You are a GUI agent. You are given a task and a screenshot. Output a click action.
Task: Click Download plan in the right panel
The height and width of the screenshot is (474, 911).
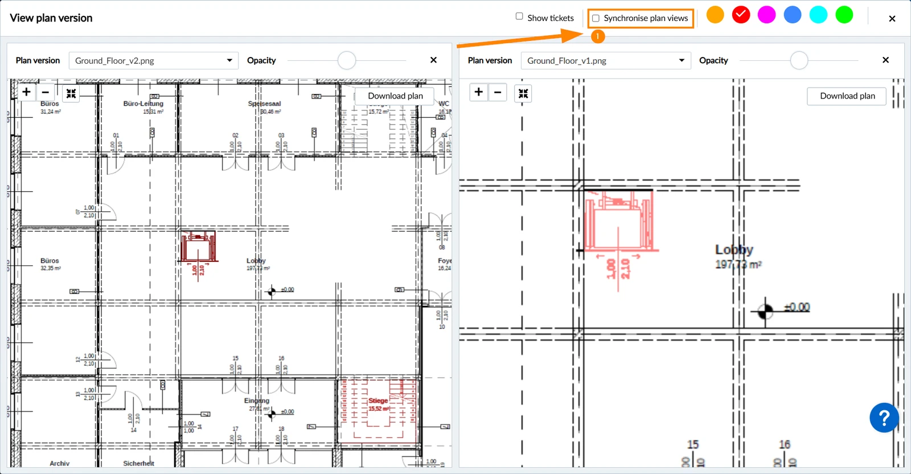[847, 96]
